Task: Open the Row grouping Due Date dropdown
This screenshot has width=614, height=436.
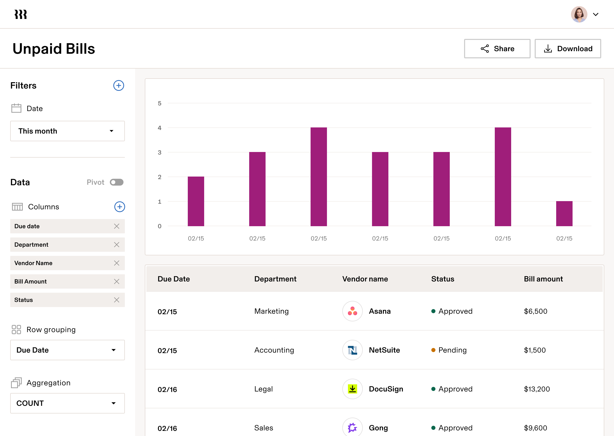Action: click(67, 350)
